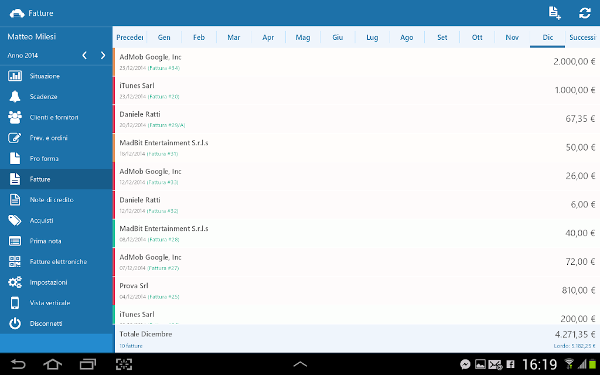Switch to the Feb month tab
600x375 pixels.
point(199,37)
